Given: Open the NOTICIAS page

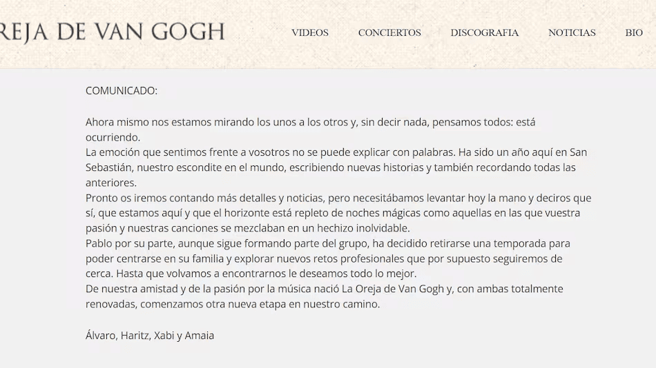Looking at the screenshot, I should pos(572,32).
